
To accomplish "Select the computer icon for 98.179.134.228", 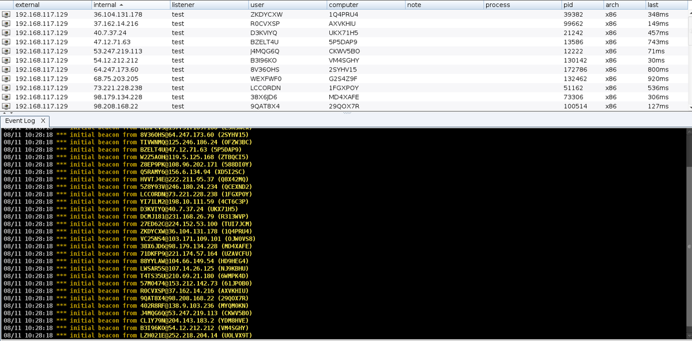I will coord(6,97).
